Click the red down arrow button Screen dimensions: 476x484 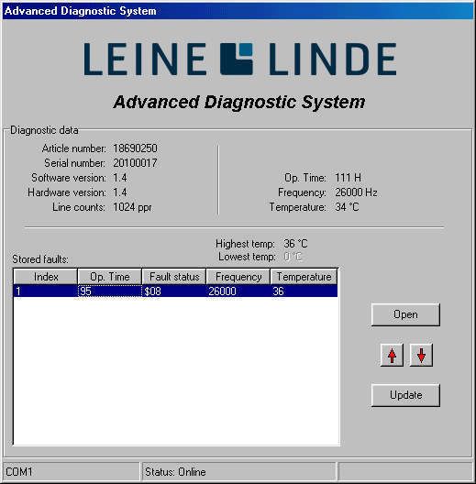click(x=421, y=355)
